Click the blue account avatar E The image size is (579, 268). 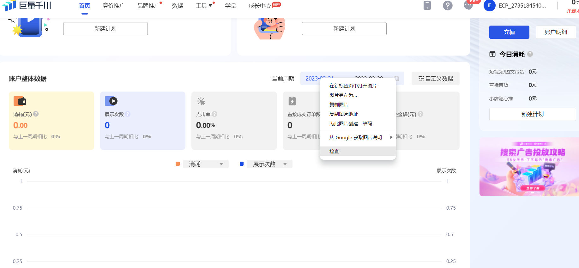click(489, 5)
